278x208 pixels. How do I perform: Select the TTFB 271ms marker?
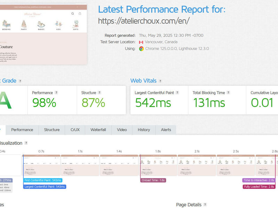(6, 180)
